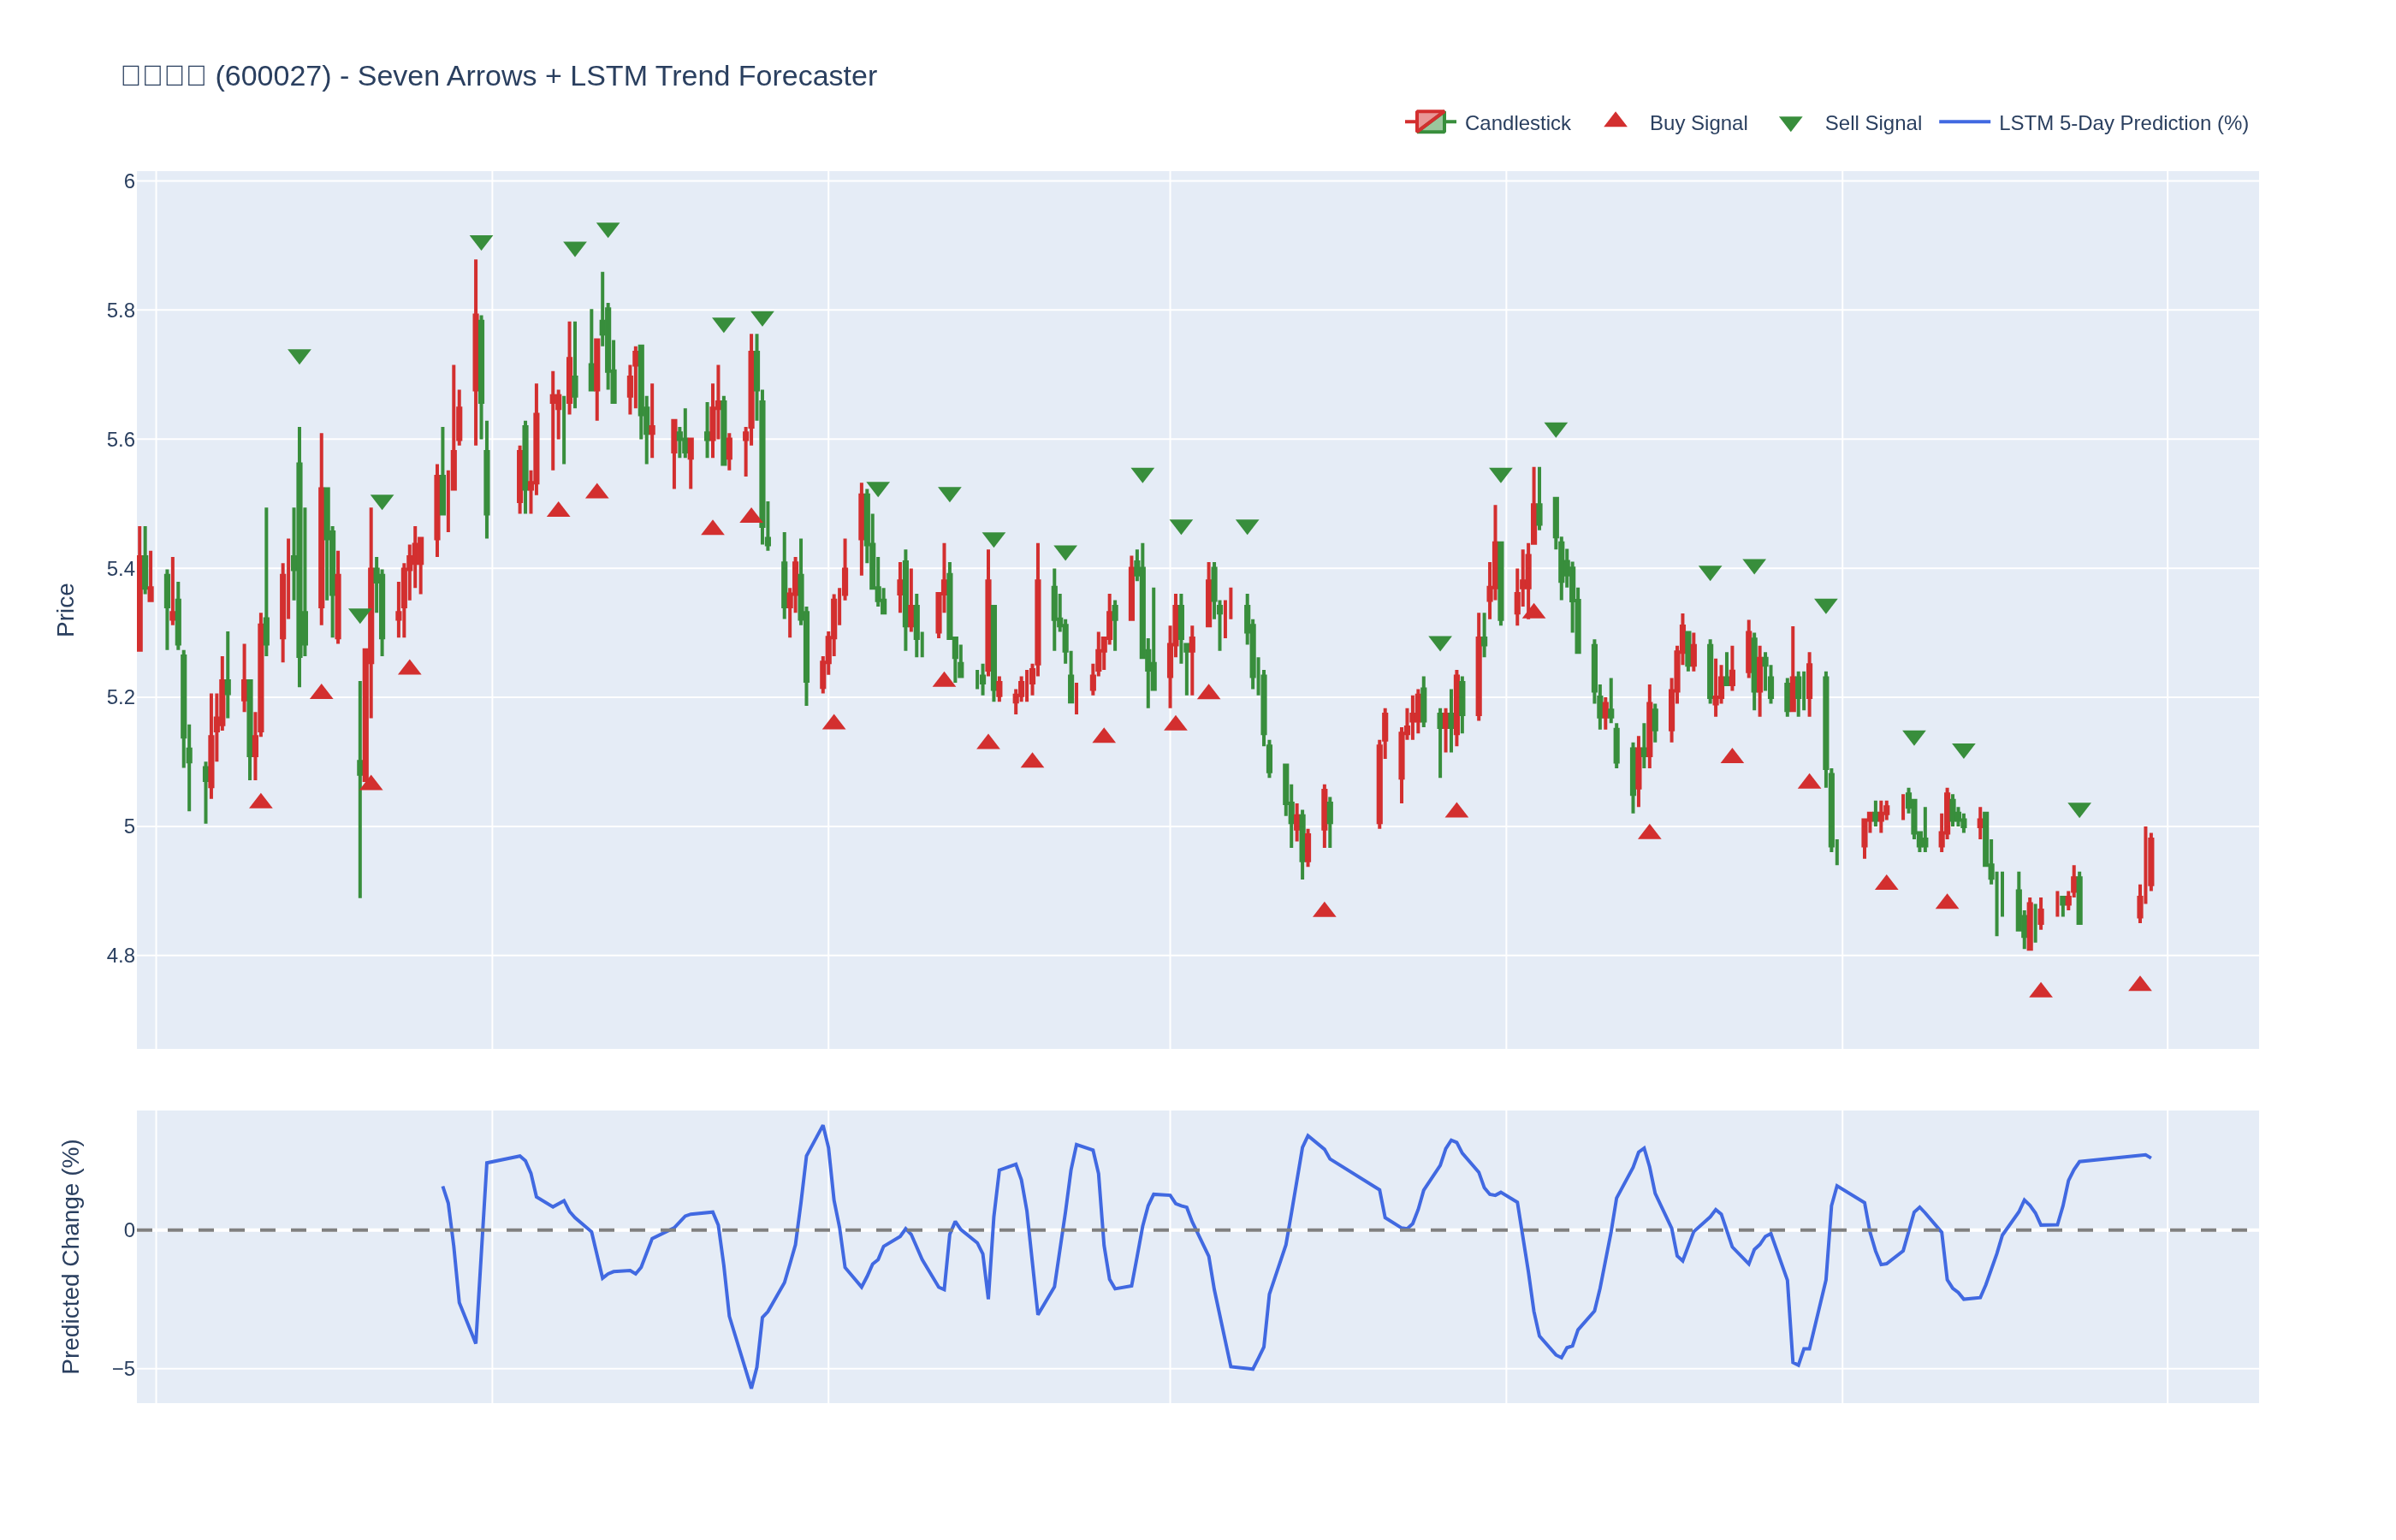The image size is (2396, 1540).
Task: Click the red Buy Signal legend triangle
Action: 1615,121
